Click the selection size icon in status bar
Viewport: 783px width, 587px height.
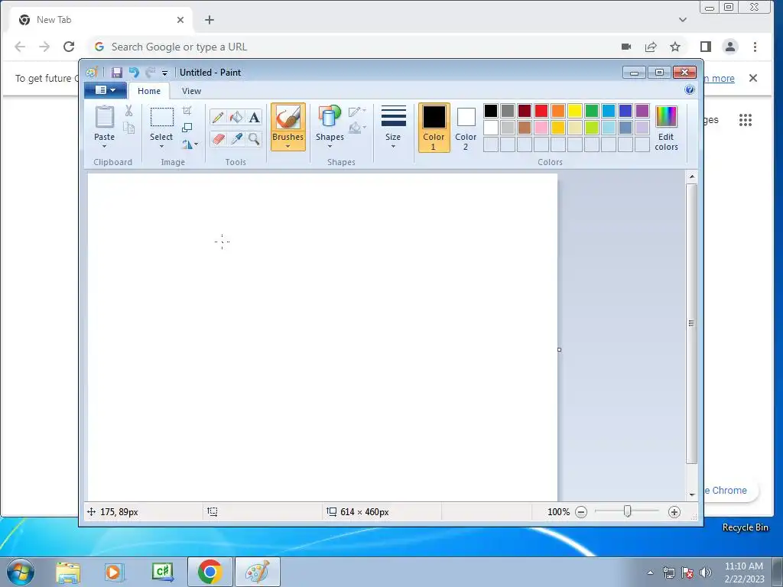(213, 511)
